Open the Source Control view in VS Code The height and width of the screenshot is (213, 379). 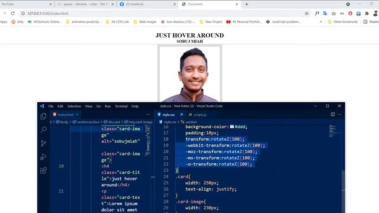(x=43, y=143)
